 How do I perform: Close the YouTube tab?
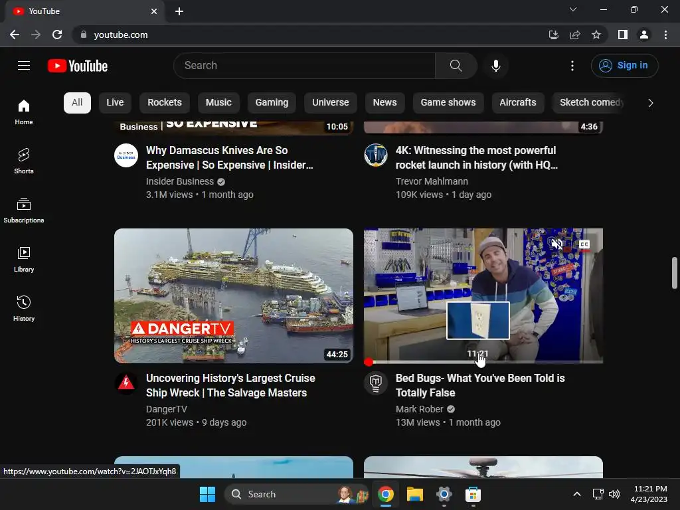coord(154,11)
